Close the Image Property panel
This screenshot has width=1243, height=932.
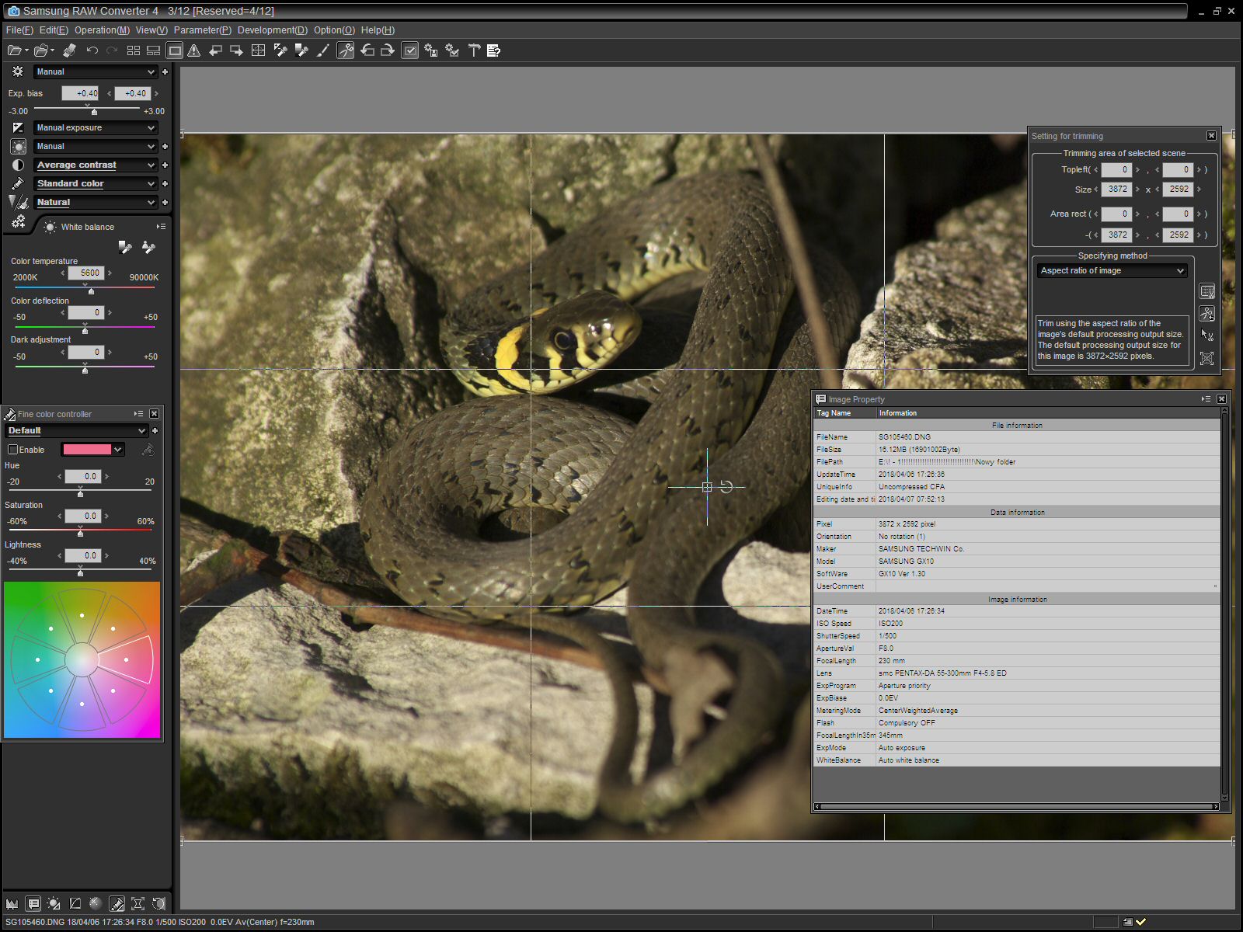(1221, 398)
